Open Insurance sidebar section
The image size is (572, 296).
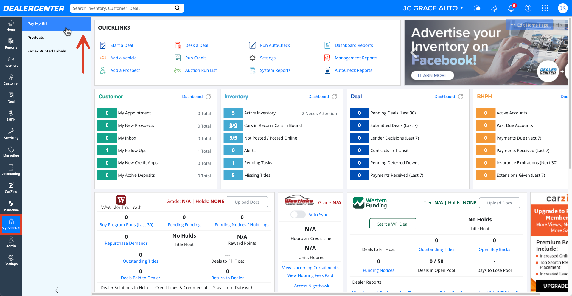(11, 206)
